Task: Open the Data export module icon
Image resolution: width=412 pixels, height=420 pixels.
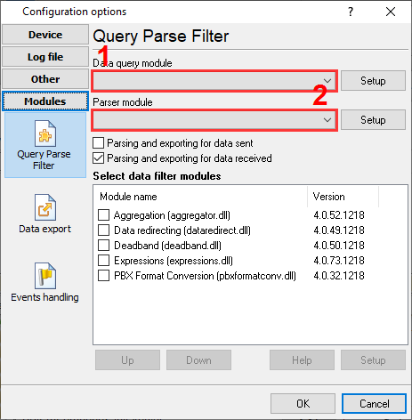Action: [45, 207]
